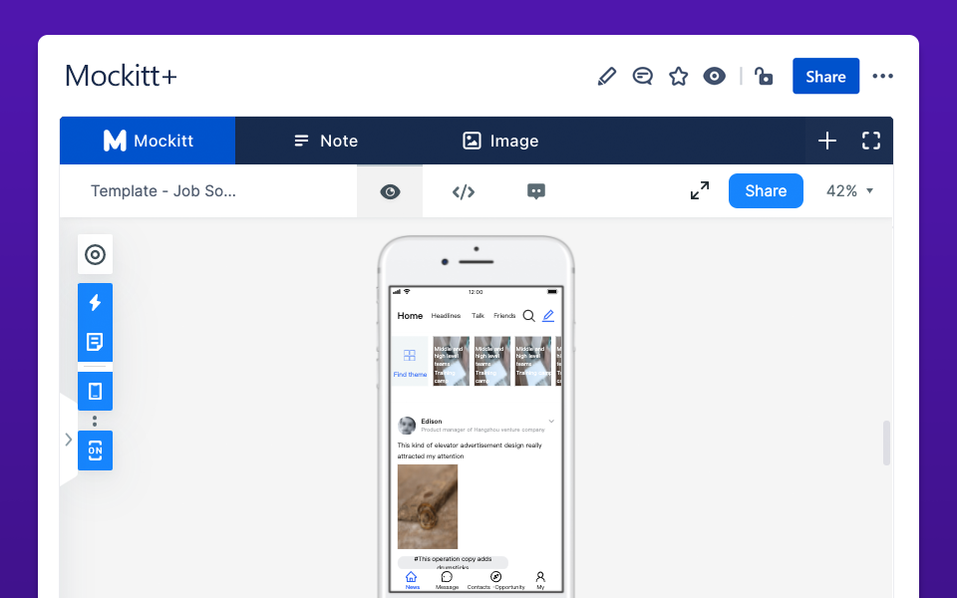Open the 42% zoom dropdown
Image resolution: width=957 pixels, height=598 pixels.
pos(849,191)
